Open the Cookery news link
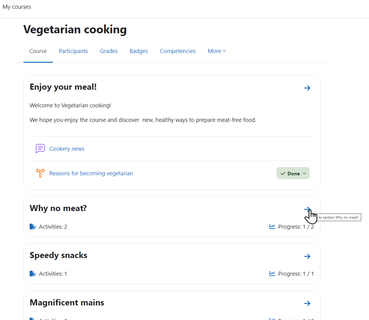The height and width of the screenshot is (320, 369). 66,149
